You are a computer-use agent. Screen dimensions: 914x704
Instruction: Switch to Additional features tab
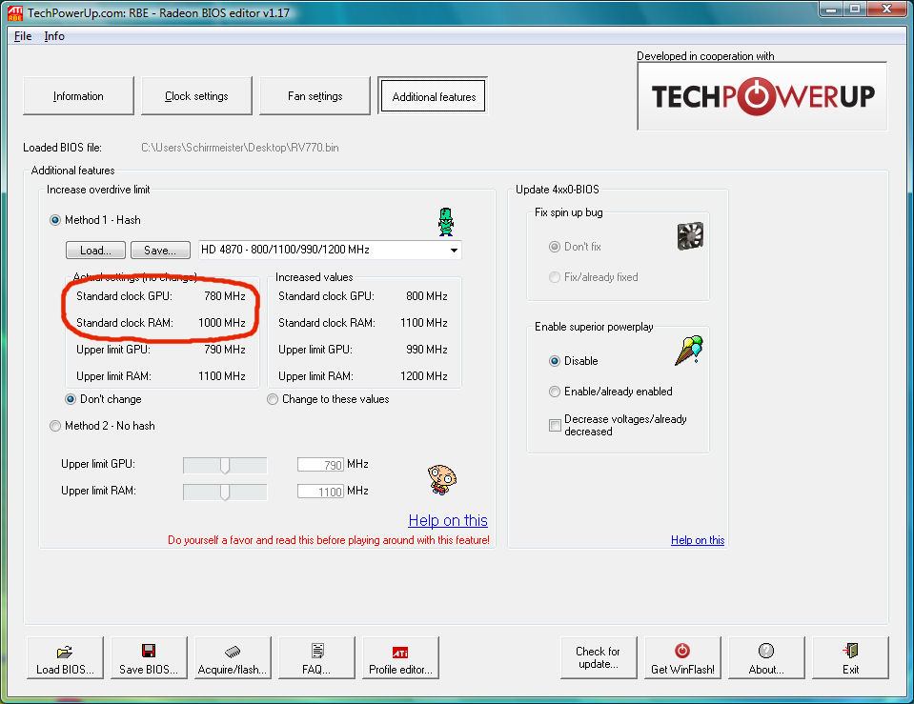click(434, 97)
